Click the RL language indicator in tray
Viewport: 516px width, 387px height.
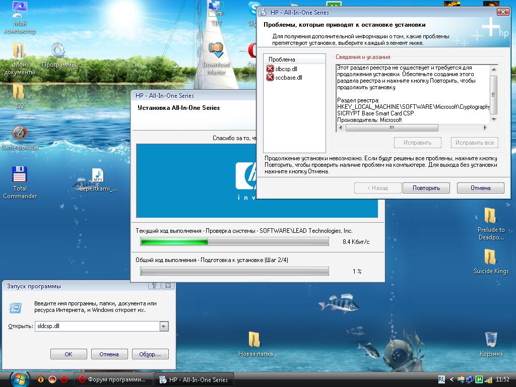pyautogui.click(x=441, y=379)
